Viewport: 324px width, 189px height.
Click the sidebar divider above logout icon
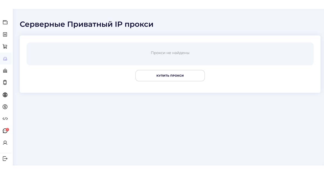pyautogui.click(x=6, y=153)
